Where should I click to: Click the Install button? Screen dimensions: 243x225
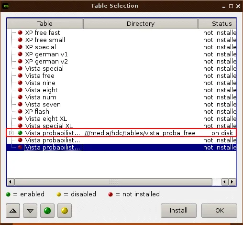pyautogui.click(x=178, y=211)
